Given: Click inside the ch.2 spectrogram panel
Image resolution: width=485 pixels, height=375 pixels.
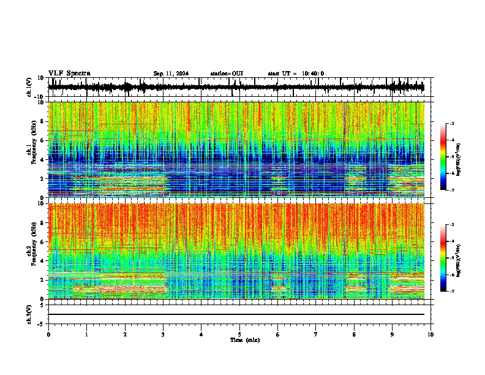Looking at the screenshot, I should point(236,251).
